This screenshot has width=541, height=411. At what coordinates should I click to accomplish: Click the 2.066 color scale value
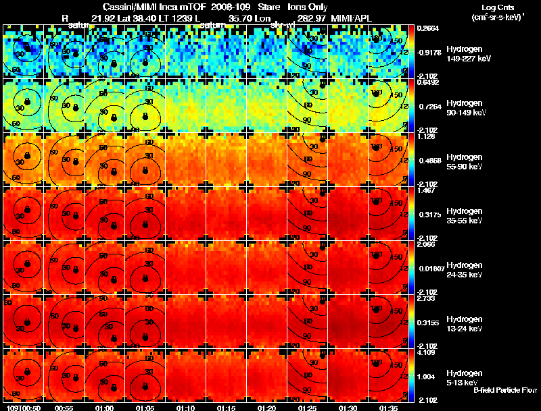pyautogui.click(x=426, y=244)
